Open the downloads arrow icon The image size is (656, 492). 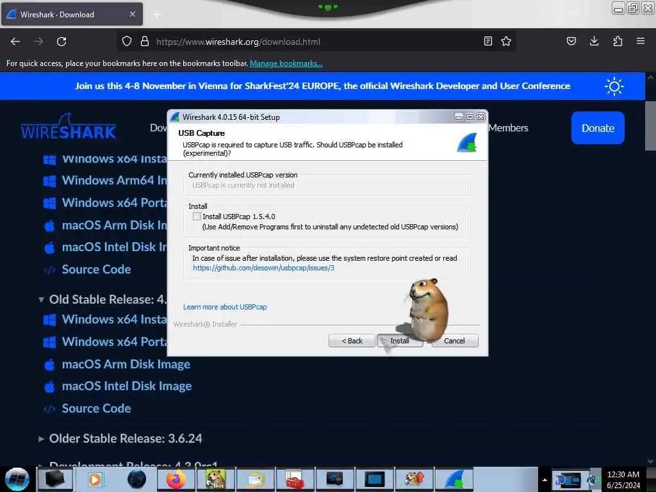(594, 41)
